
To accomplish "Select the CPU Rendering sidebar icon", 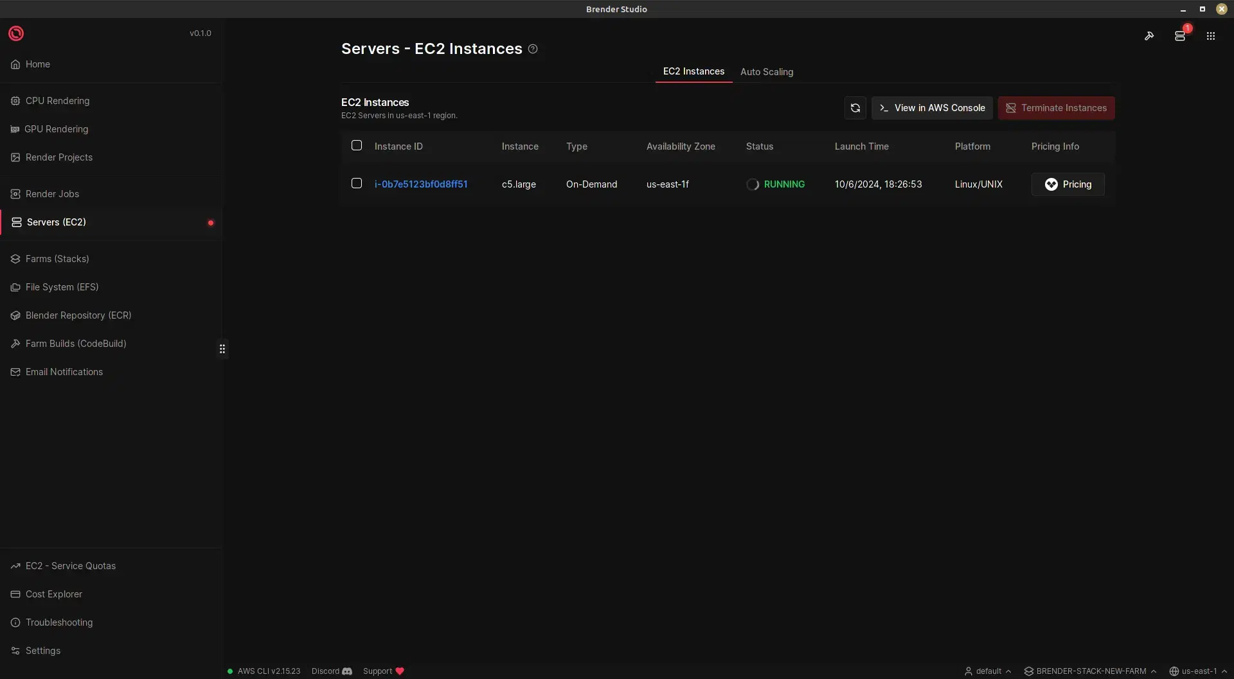I will tap(15, 101).
